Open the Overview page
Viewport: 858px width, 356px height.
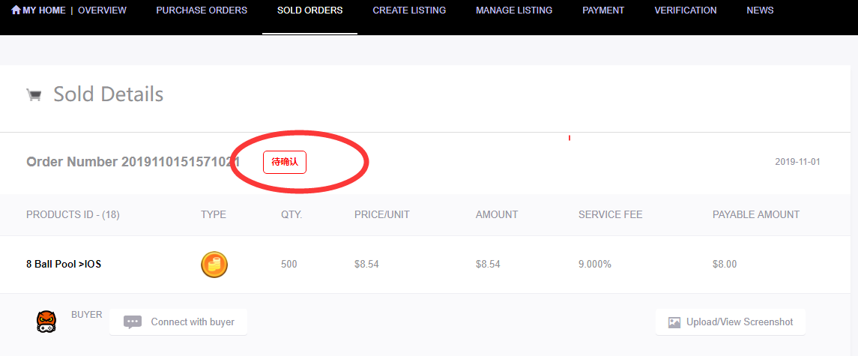tap(102, 10)
